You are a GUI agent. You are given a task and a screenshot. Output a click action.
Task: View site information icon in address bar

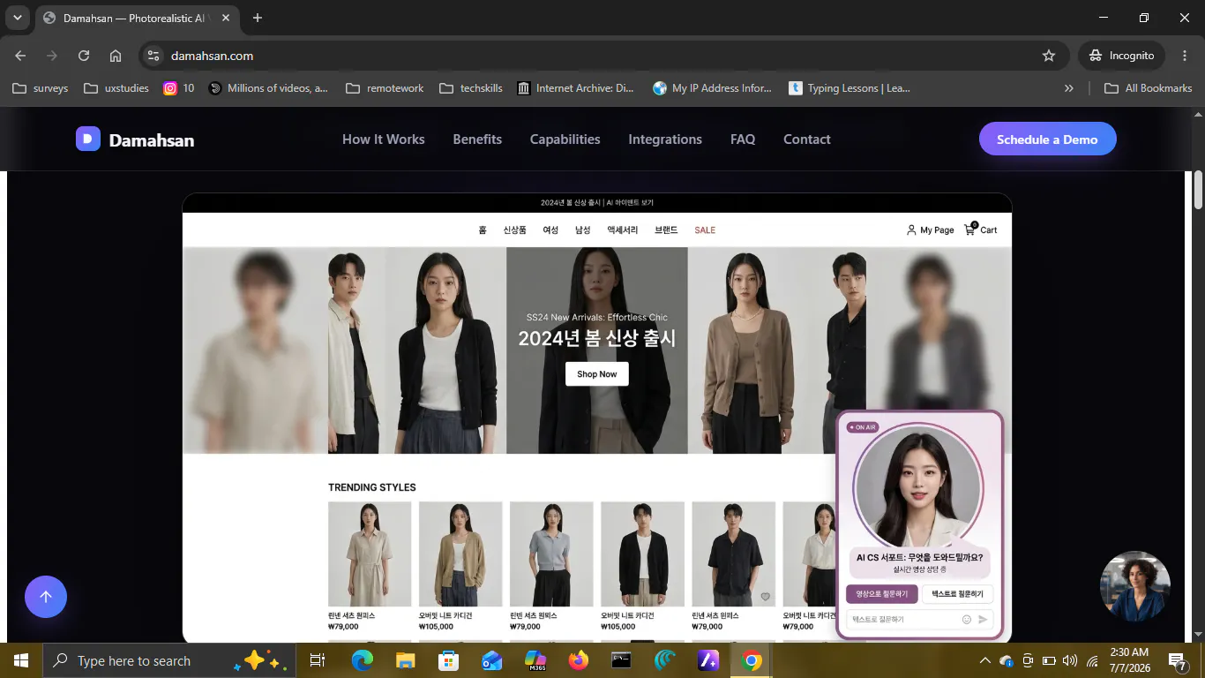153,56
